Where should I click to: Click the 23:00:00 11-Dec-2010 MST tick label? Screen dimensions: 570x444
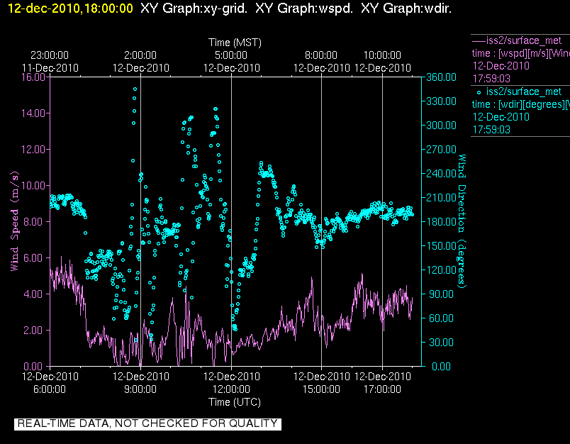pos(50,62)
